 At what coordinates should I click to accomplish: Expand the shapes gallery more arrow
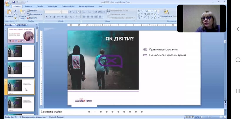click(x=159, y=18)
